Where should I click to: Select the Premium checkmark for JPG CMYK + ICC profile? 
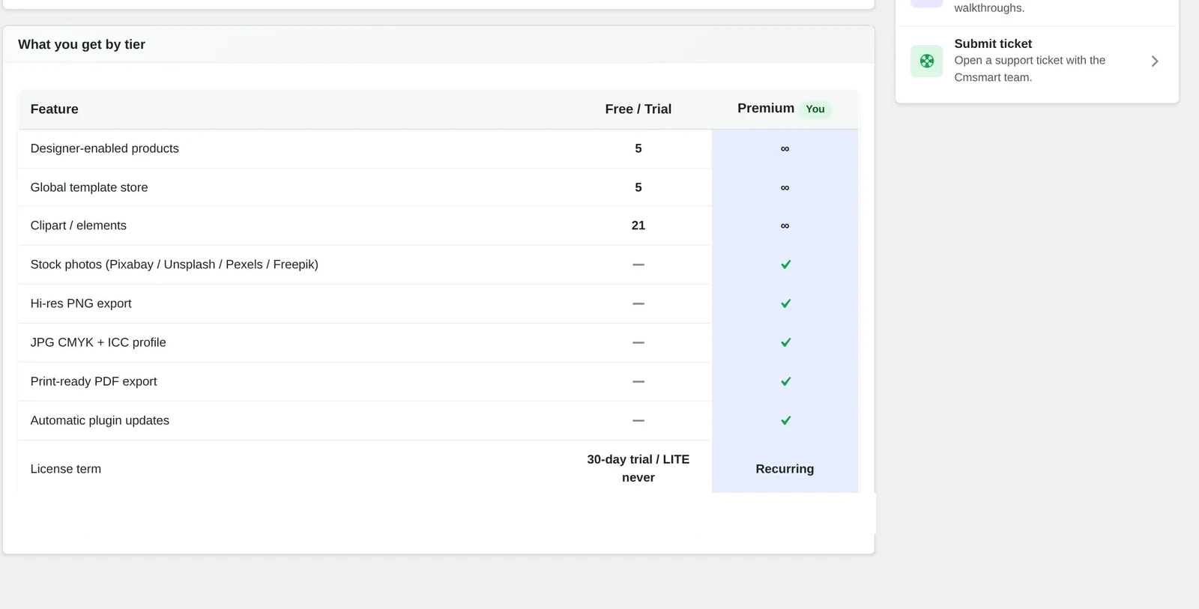click(785, 342)
